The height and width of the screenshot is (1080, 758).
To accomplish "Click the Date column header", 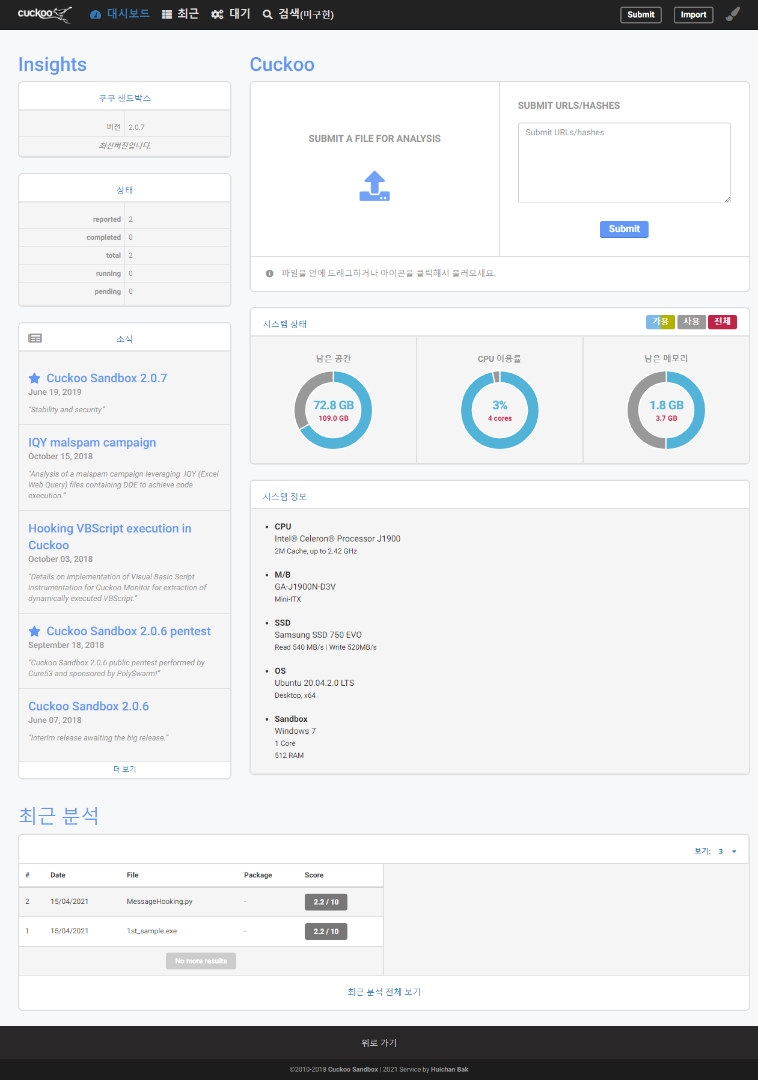I will tap(58, 875).
